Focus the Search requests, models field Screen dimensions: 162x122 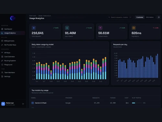point(120,17)
